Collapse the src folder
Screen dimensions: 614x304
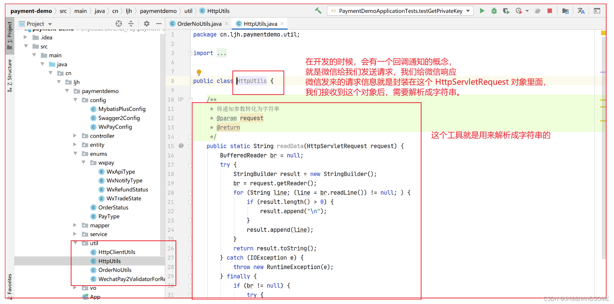point(26,46)
